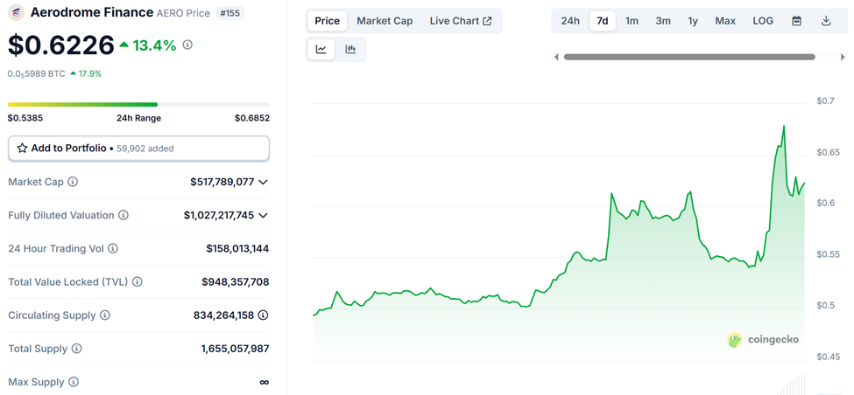Image resolution: width=854 pixels, height=395 pixels.
Task: Open the calendar date picker icon
Action: (796, 21)
